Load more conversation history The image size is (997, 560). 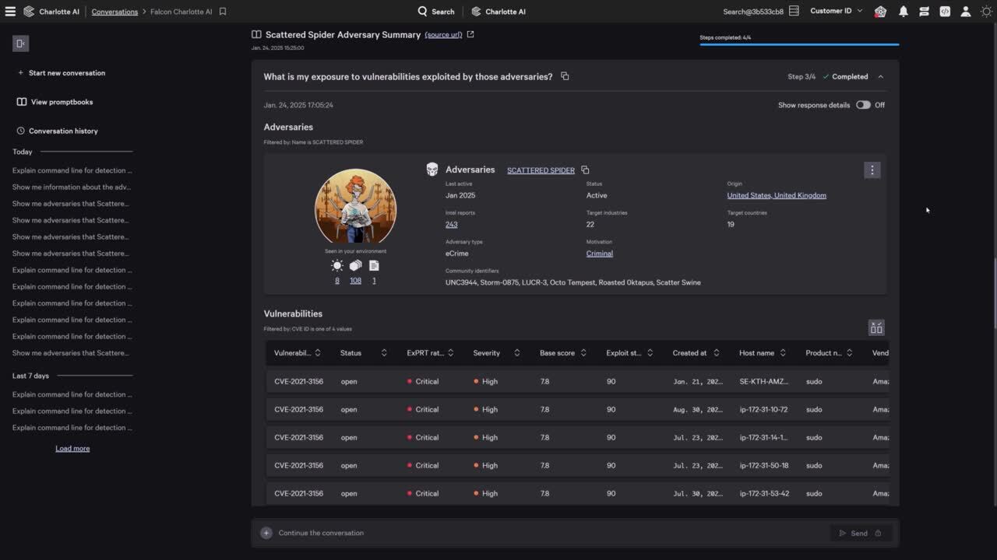click(x=72, y=449)
